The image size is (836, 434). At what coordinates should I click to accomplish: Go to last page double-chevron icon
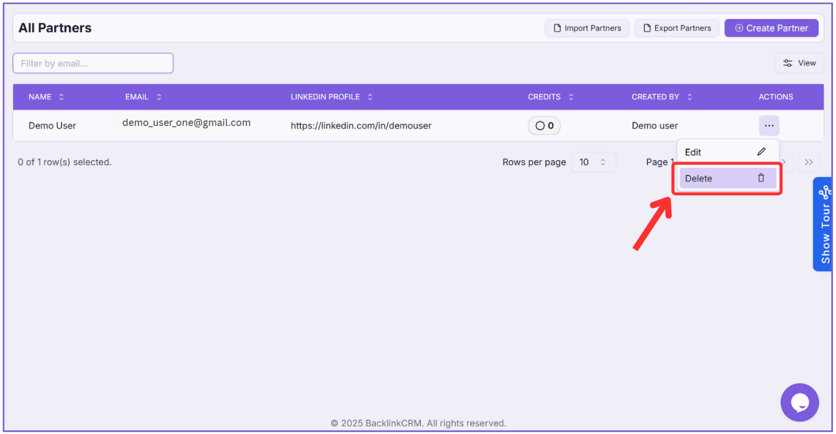[808, 162]
